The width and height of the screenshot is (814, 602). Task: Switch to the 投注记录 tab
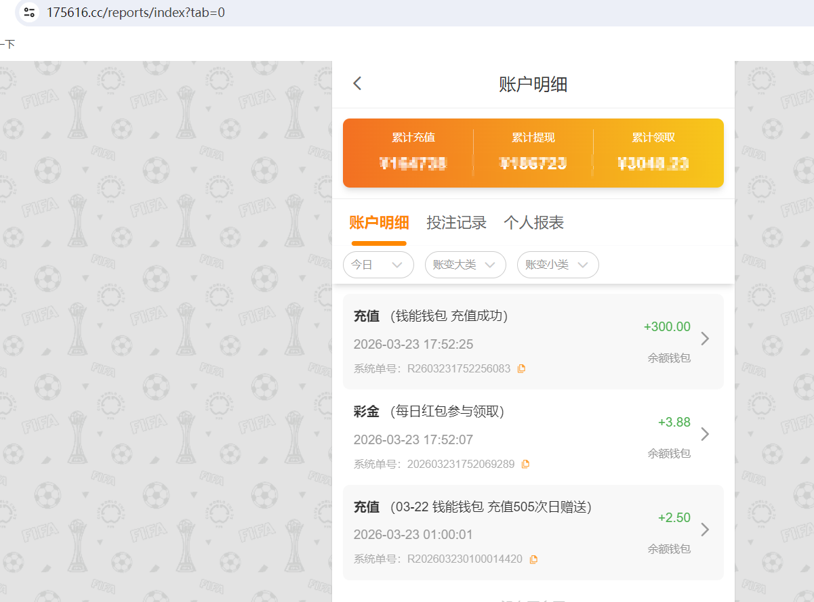click(456, 223)
